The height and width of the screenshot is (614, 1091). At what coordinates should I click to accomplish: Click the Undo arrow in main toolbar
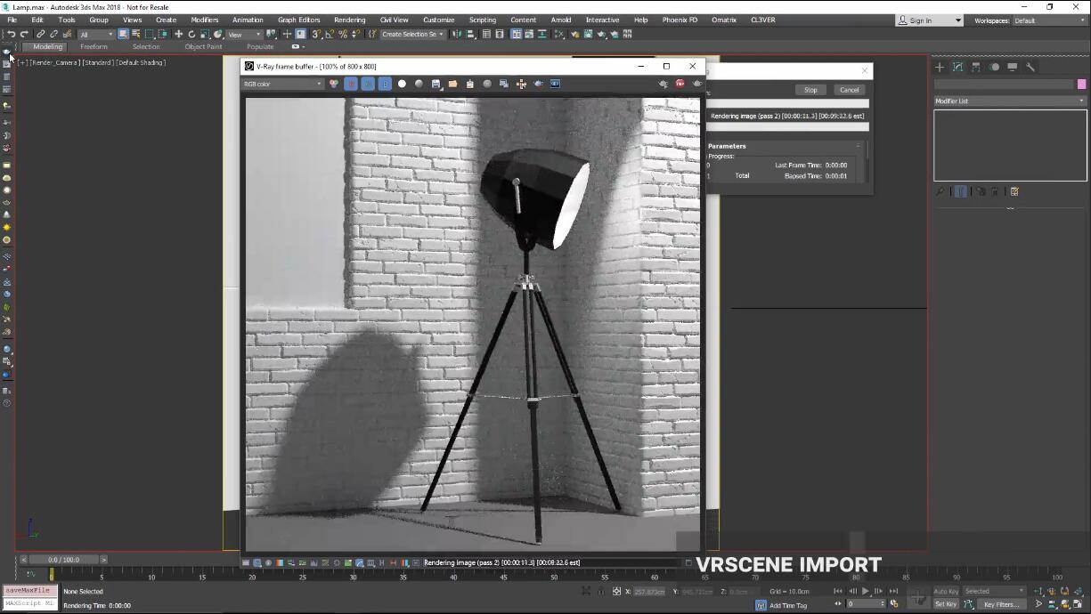tap(12, 34)
